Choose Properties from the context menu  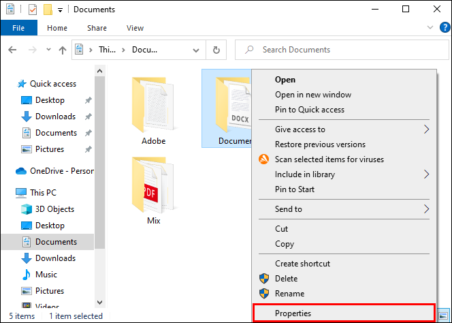(293, 313)
